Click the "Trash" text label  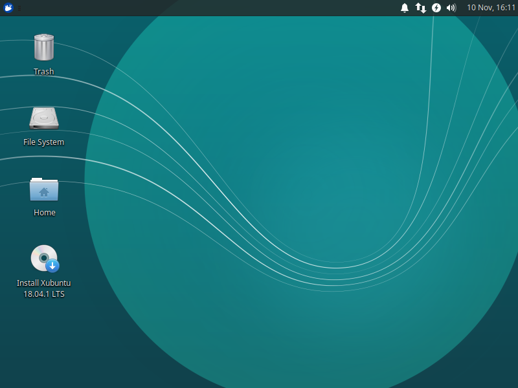tap(44, 72)
